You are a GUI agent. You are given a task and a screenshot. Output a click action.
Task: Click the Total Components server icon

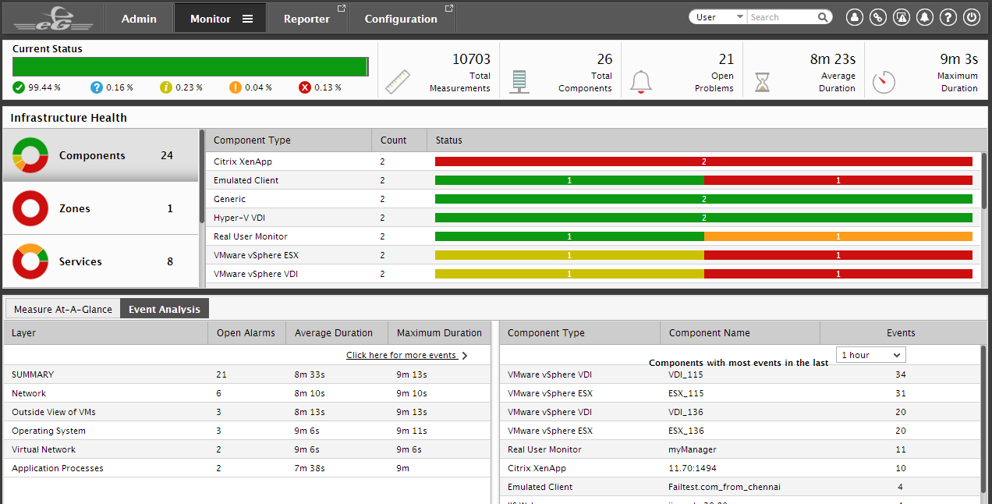point(519,82)
